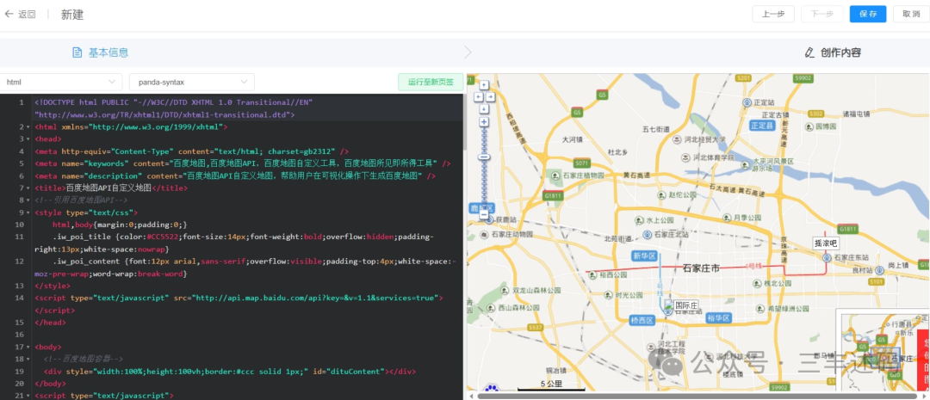The width and height of the screenshot is (930, 400).
Task: Collapse the head tag at line 3
Action: coord(28,139)
